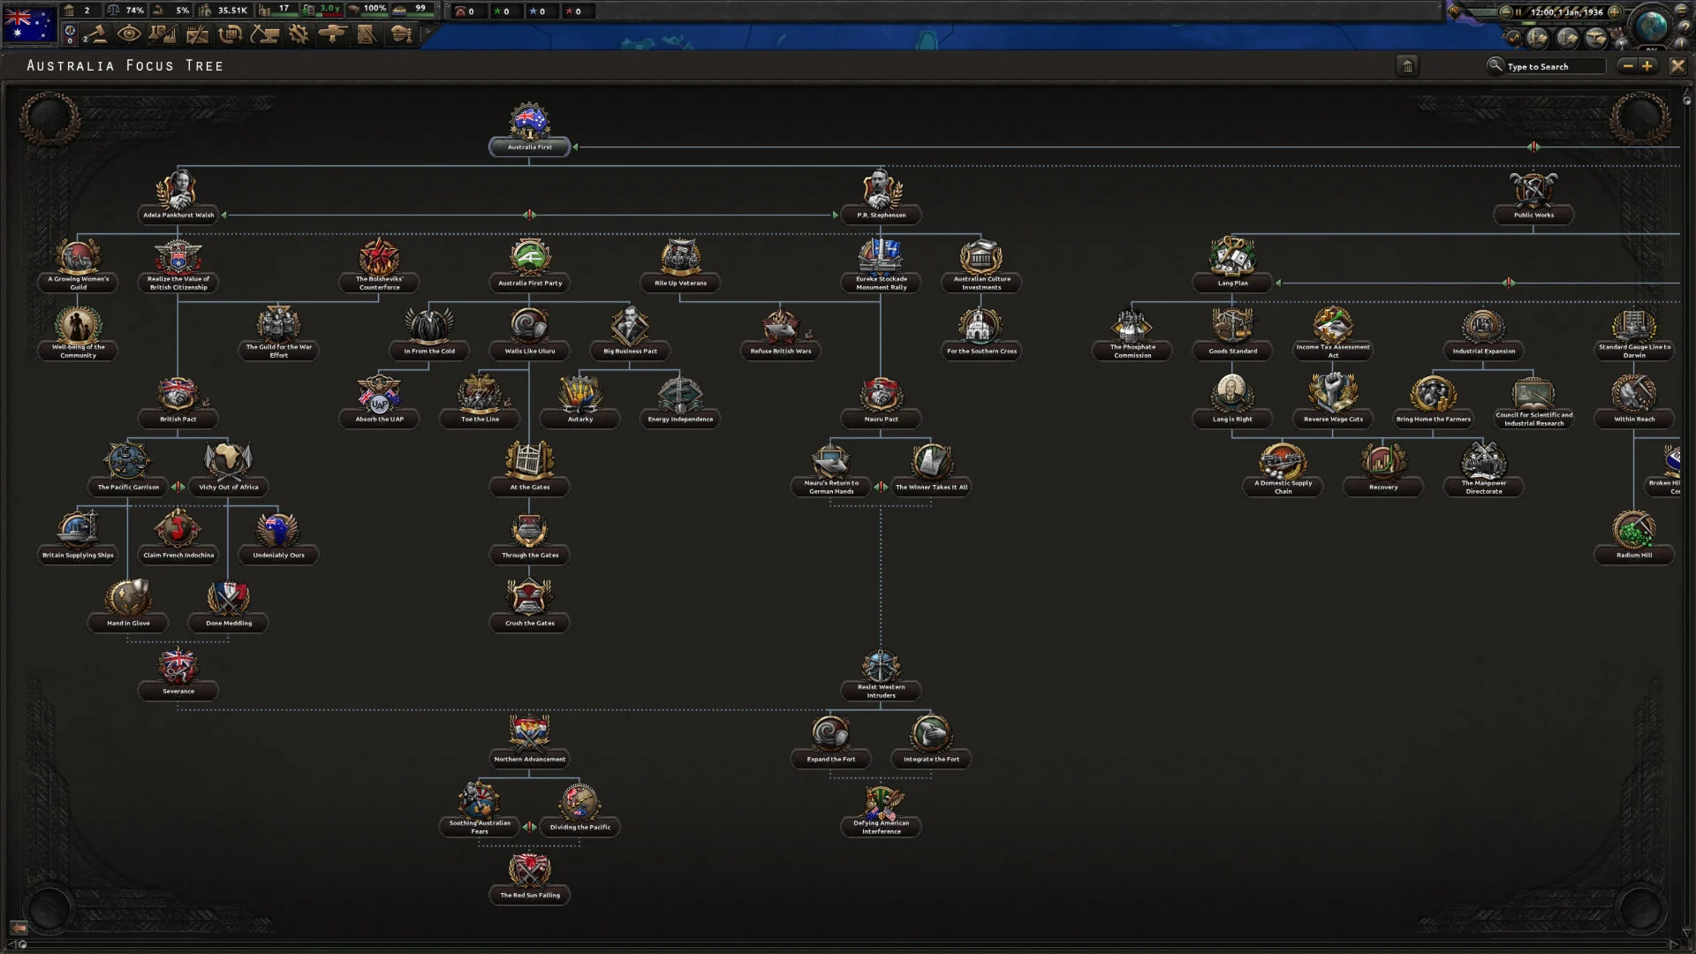Screen dimensions: 1696x954
Task: Zoom out the focus tree view
Action: [1628, 66]
